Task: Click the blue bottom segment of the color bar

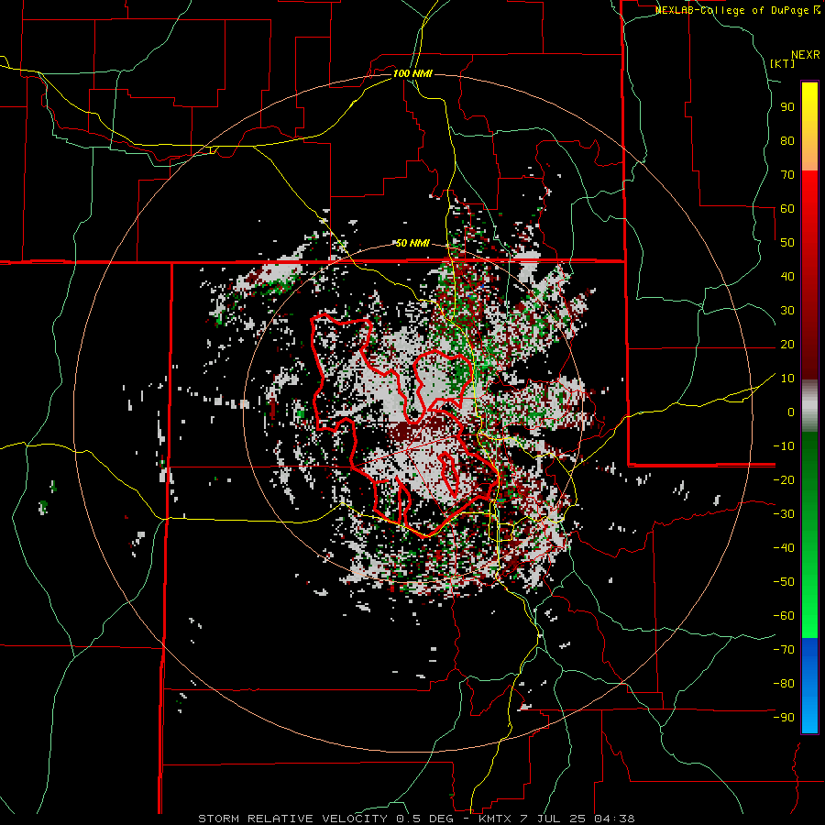Action: click(809, 685)
